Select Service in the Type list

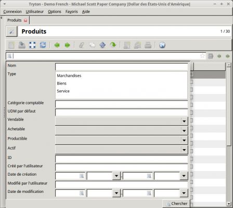pos(63,91)
